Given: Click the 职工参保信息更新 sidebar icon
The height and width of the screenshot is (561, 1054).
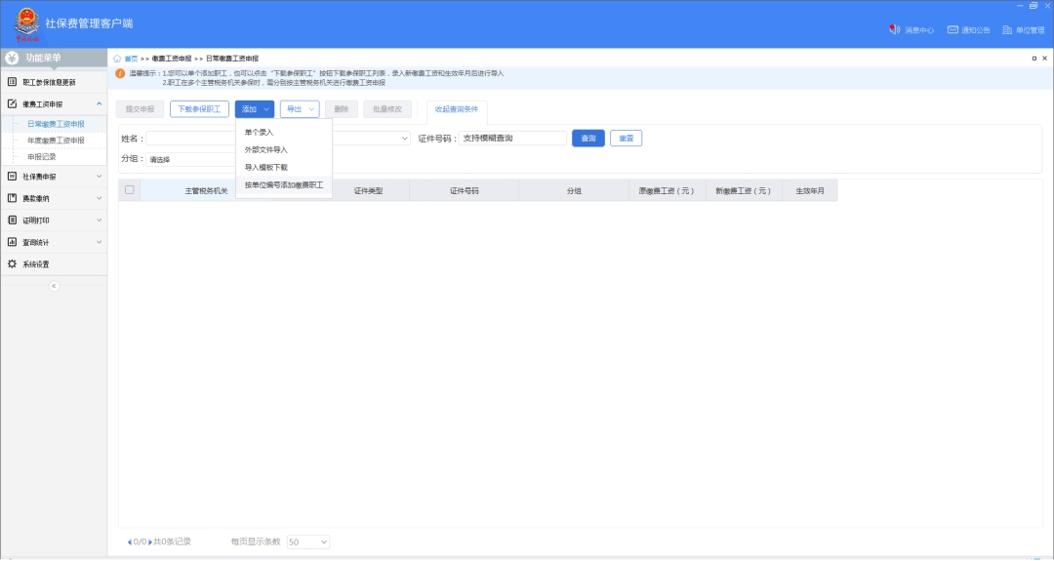Looking at the screenshot, I should (x=13, y=82).
